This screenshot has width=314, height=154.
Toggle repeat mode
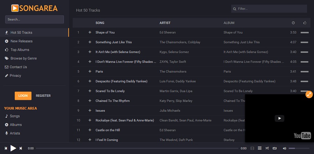click(x=274, y=148)
